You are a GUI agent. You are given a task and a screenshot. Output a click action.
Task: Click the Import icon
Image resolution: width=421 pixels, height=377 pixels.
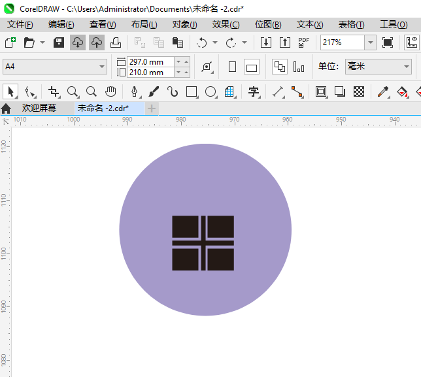(x=266, y=42)
